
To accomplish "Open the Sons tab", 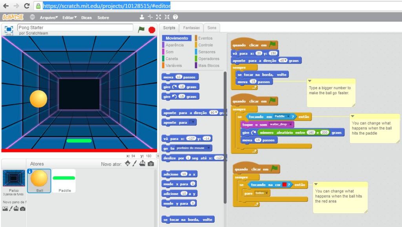I will [x=212, y=28].
